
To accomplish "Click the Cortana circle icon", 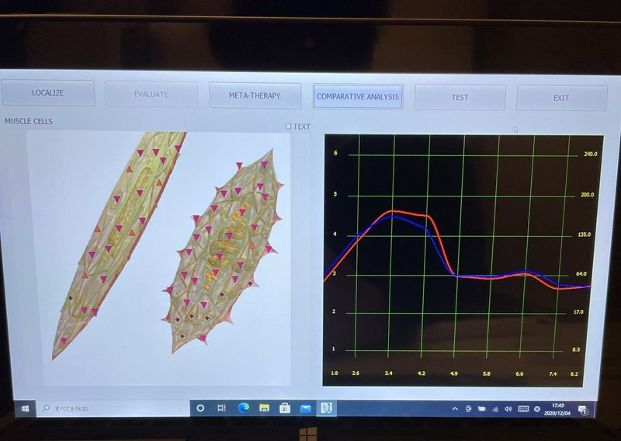I will pyautogui.click(x=200, y=408).
